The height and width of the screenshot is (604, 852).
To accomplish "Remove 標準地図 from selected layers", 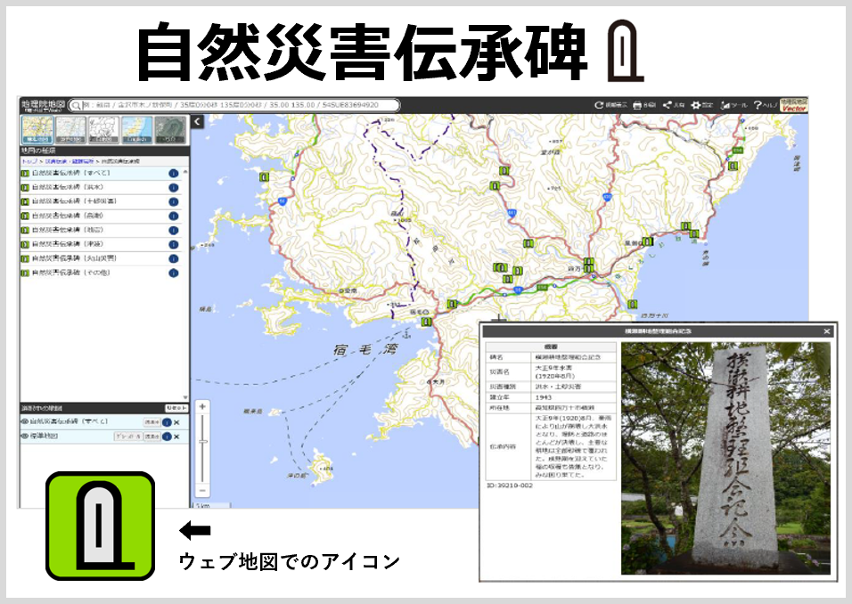I will 177,437.
